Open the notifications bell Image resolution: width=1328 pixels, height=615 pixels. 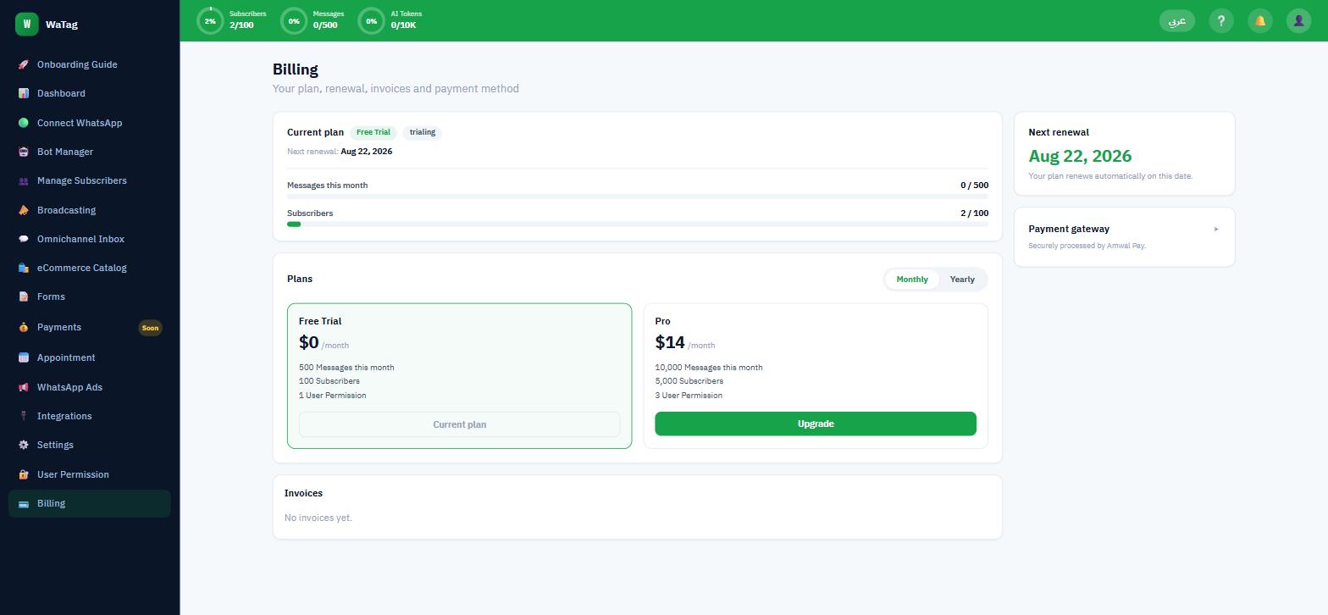click(x=1260, y=21)
